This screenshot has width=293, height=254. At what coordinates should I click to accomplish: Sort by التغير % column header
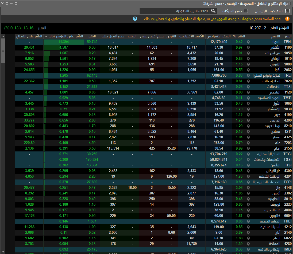pos(239,36)
